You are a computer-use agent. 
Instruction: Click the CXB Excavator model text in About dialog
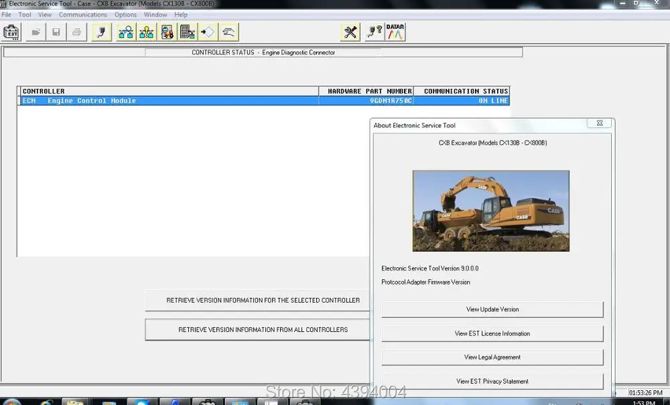click(x=492, y=143)
